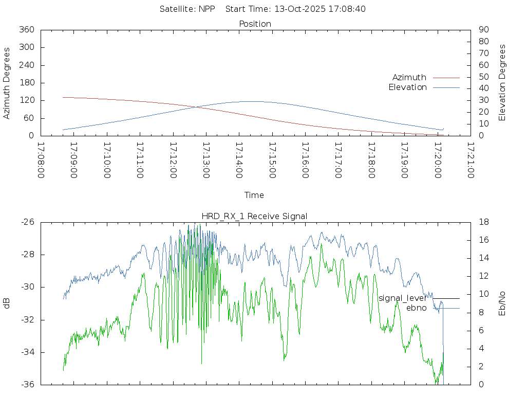Select the signal_level legend text
The image size is (526, 395).
(402, 298)
